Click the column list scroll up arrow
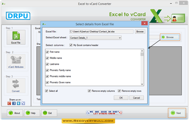This screenshot has height=124, width=189. 142,51
